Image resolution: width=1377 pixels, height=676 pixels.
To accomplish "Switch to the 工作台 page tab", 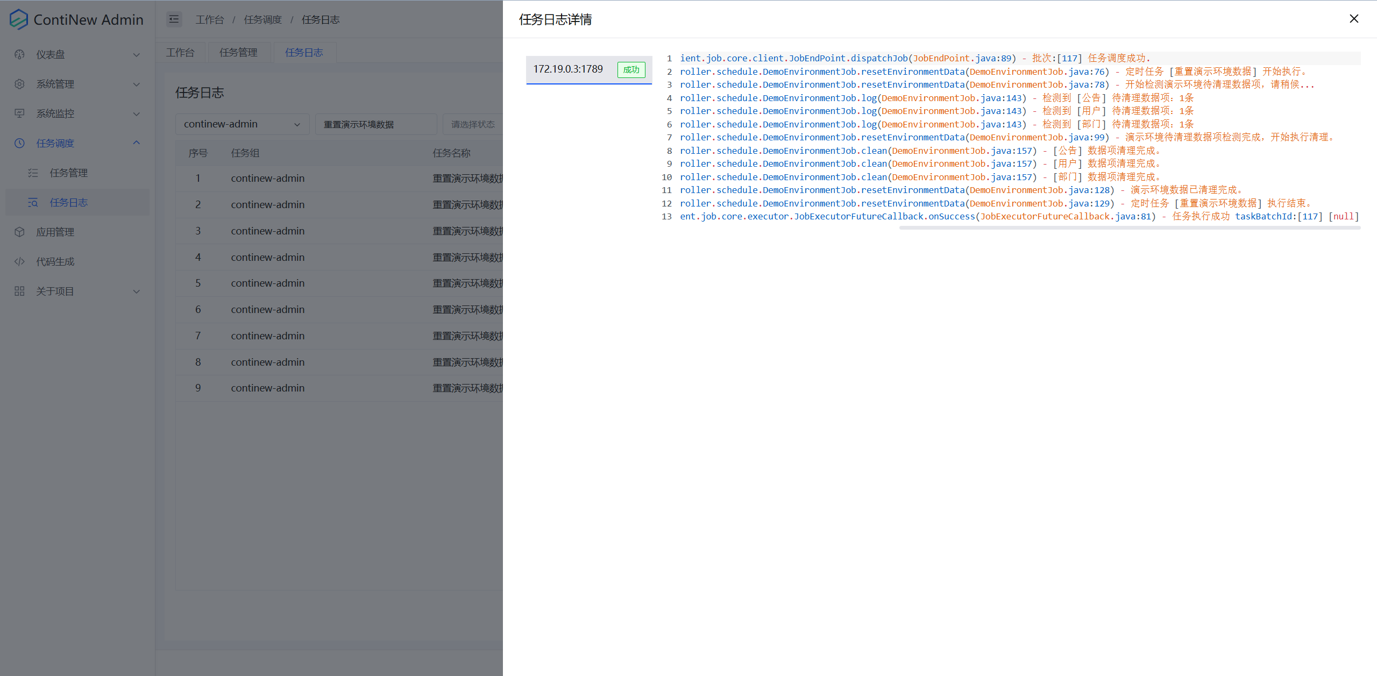I will pyautogui.click(x=180, y=52).
